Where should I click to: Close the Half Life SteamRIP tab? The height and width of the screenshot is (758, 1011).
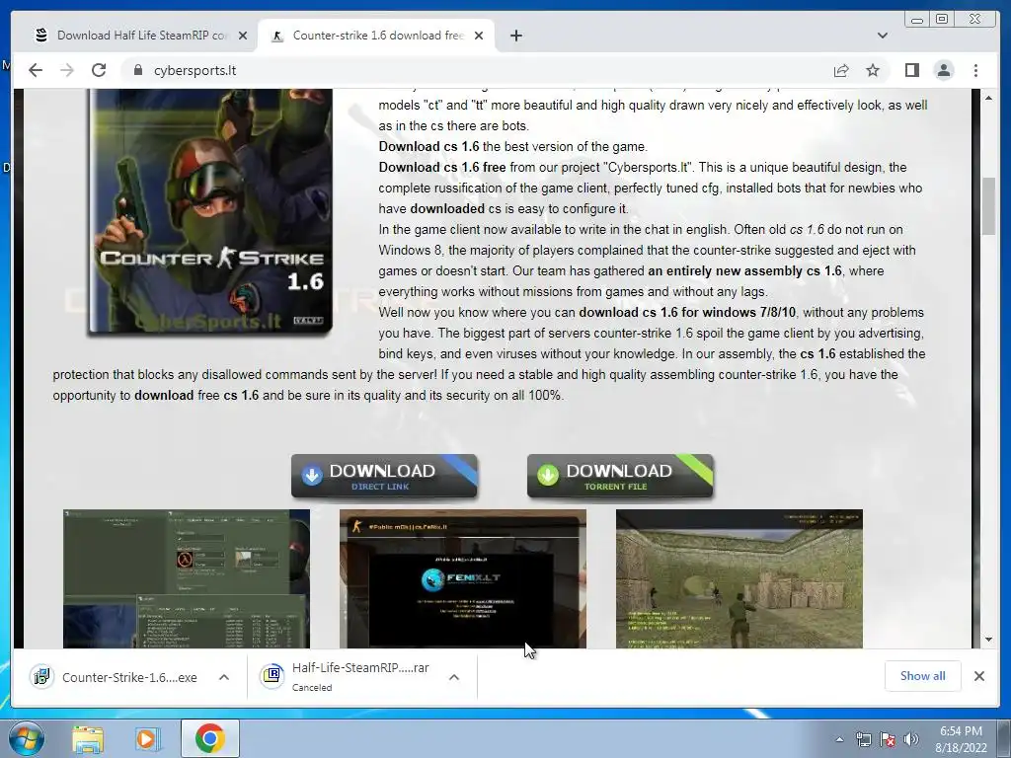coord(243,36)
